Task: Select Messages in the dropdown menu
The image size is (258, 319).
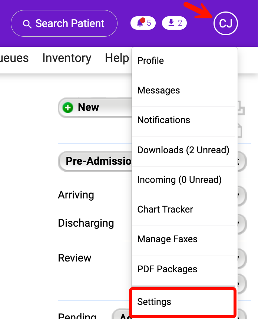Action: (159, 91)
